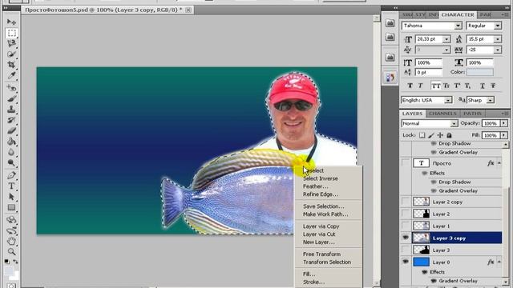This screenshot has height=288, width=513.
Task: Click the Layer 3 copy layer thumbnail
Action: click(x=421, y=238)
